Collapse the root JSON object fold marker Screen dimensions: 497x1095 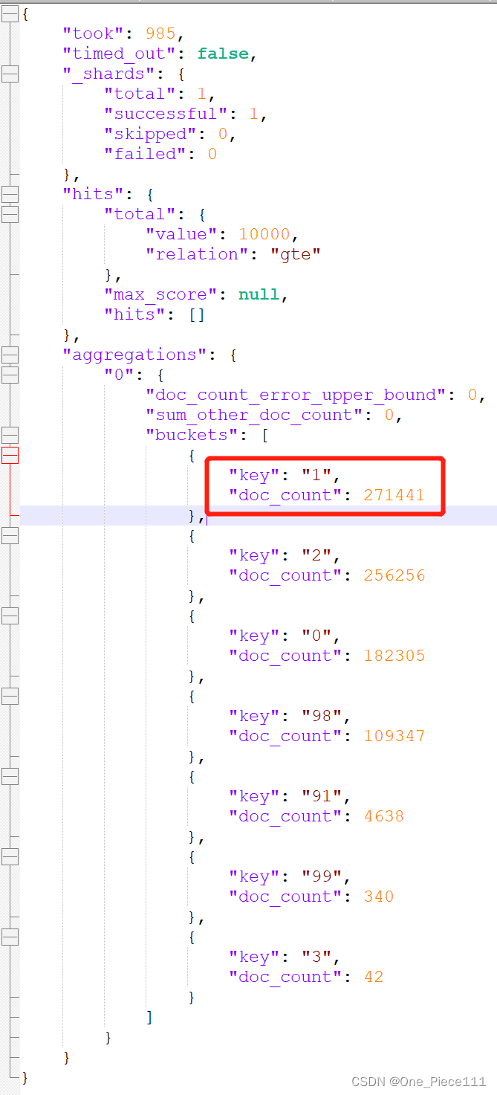pyautogui.click(x=10, y=13)
